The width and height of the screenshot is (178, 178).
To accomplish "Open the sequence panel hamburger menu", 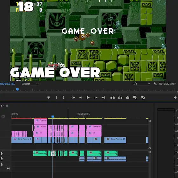I will [x=7, y=106].
